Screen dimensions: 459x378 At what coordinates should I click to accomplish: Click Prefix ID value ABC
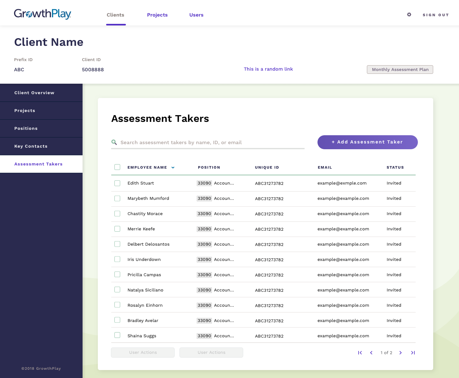pos(19,70)
